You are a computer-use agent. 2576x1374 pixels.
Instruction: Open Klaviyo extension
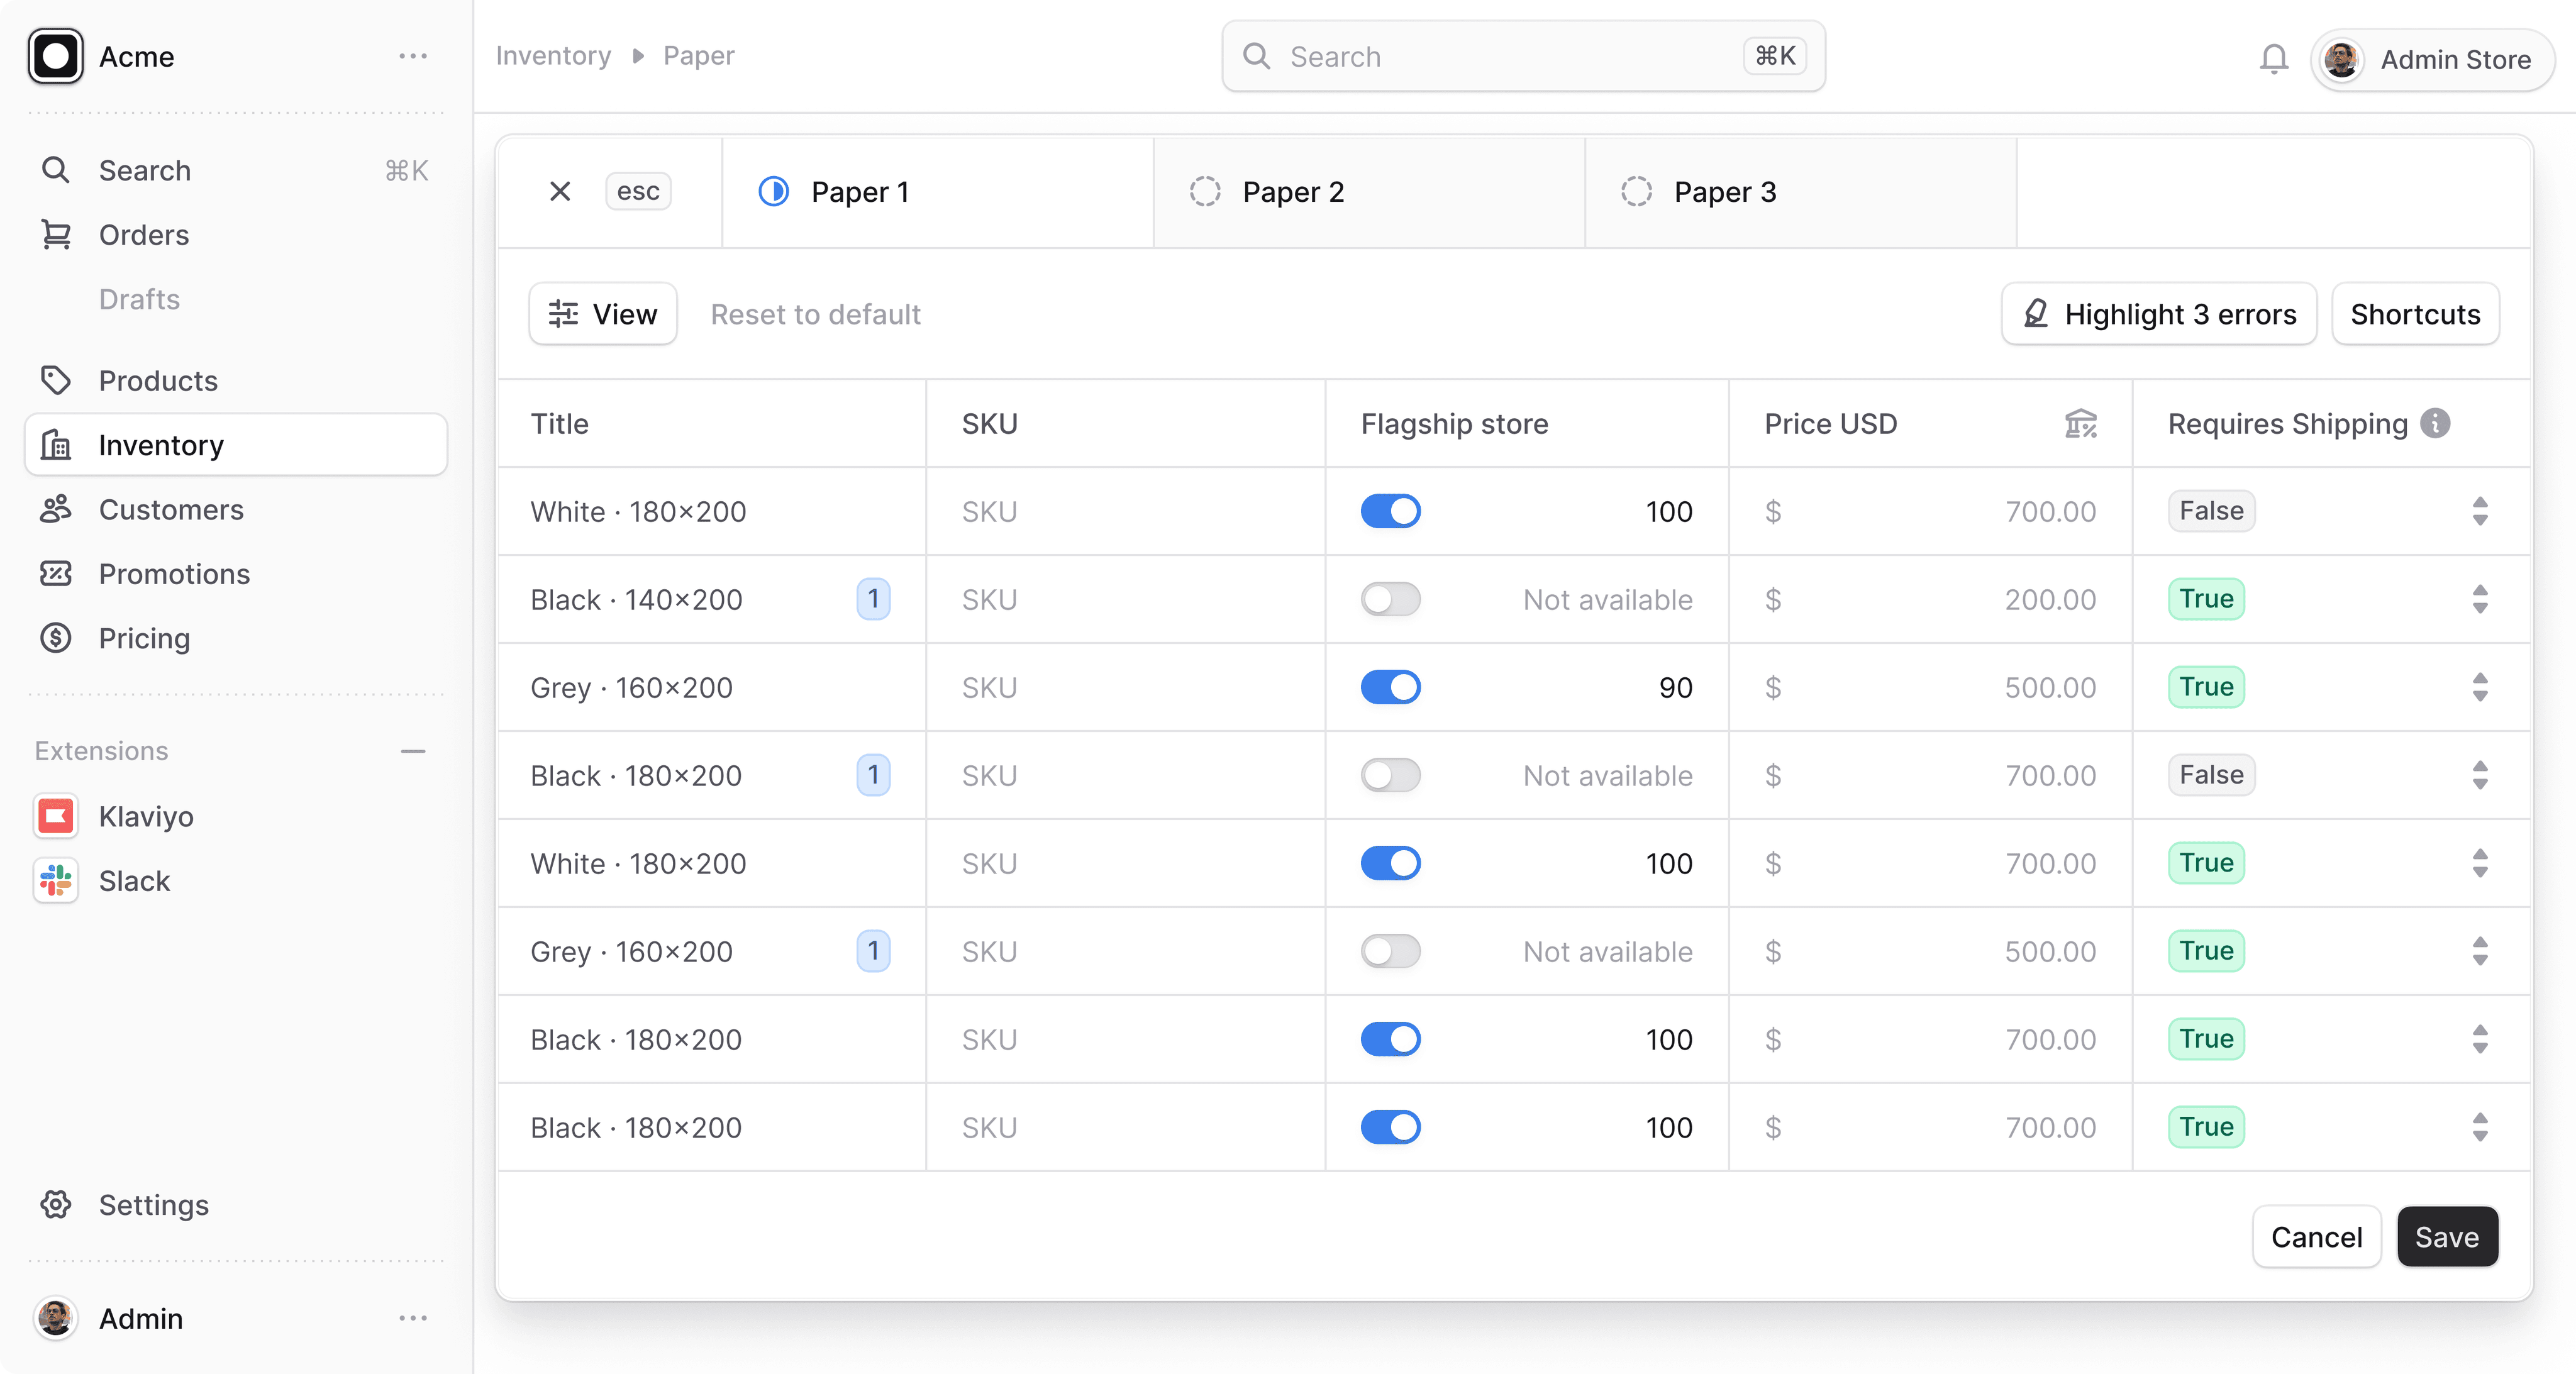146,817
